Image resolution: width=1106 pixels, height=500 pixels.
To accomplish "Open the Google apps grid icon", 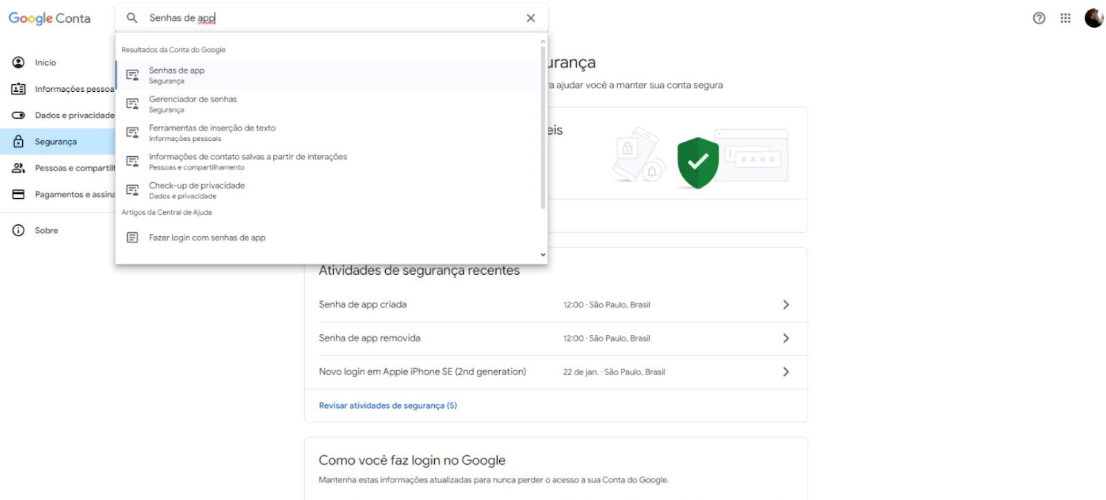I will point(1065,19).
